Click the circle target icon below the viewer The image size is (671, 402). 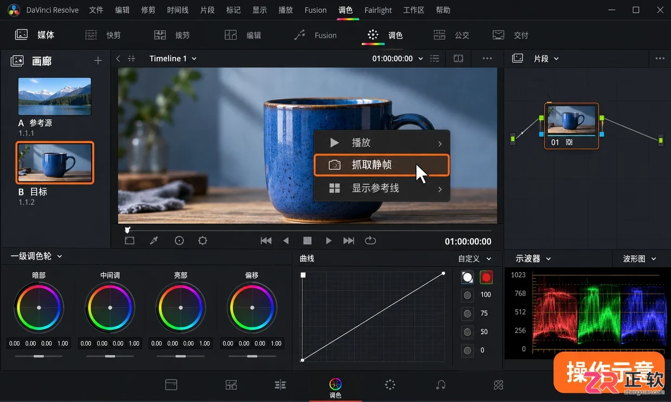[x=179, y=241]
